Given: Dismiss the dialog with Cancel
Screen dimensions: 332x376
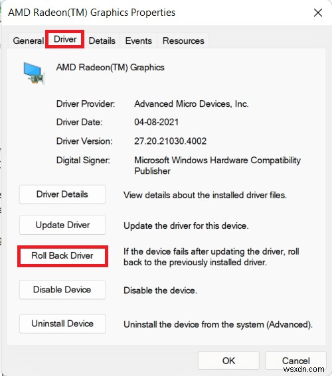Looking at the screenshot, I should point(295,361).
